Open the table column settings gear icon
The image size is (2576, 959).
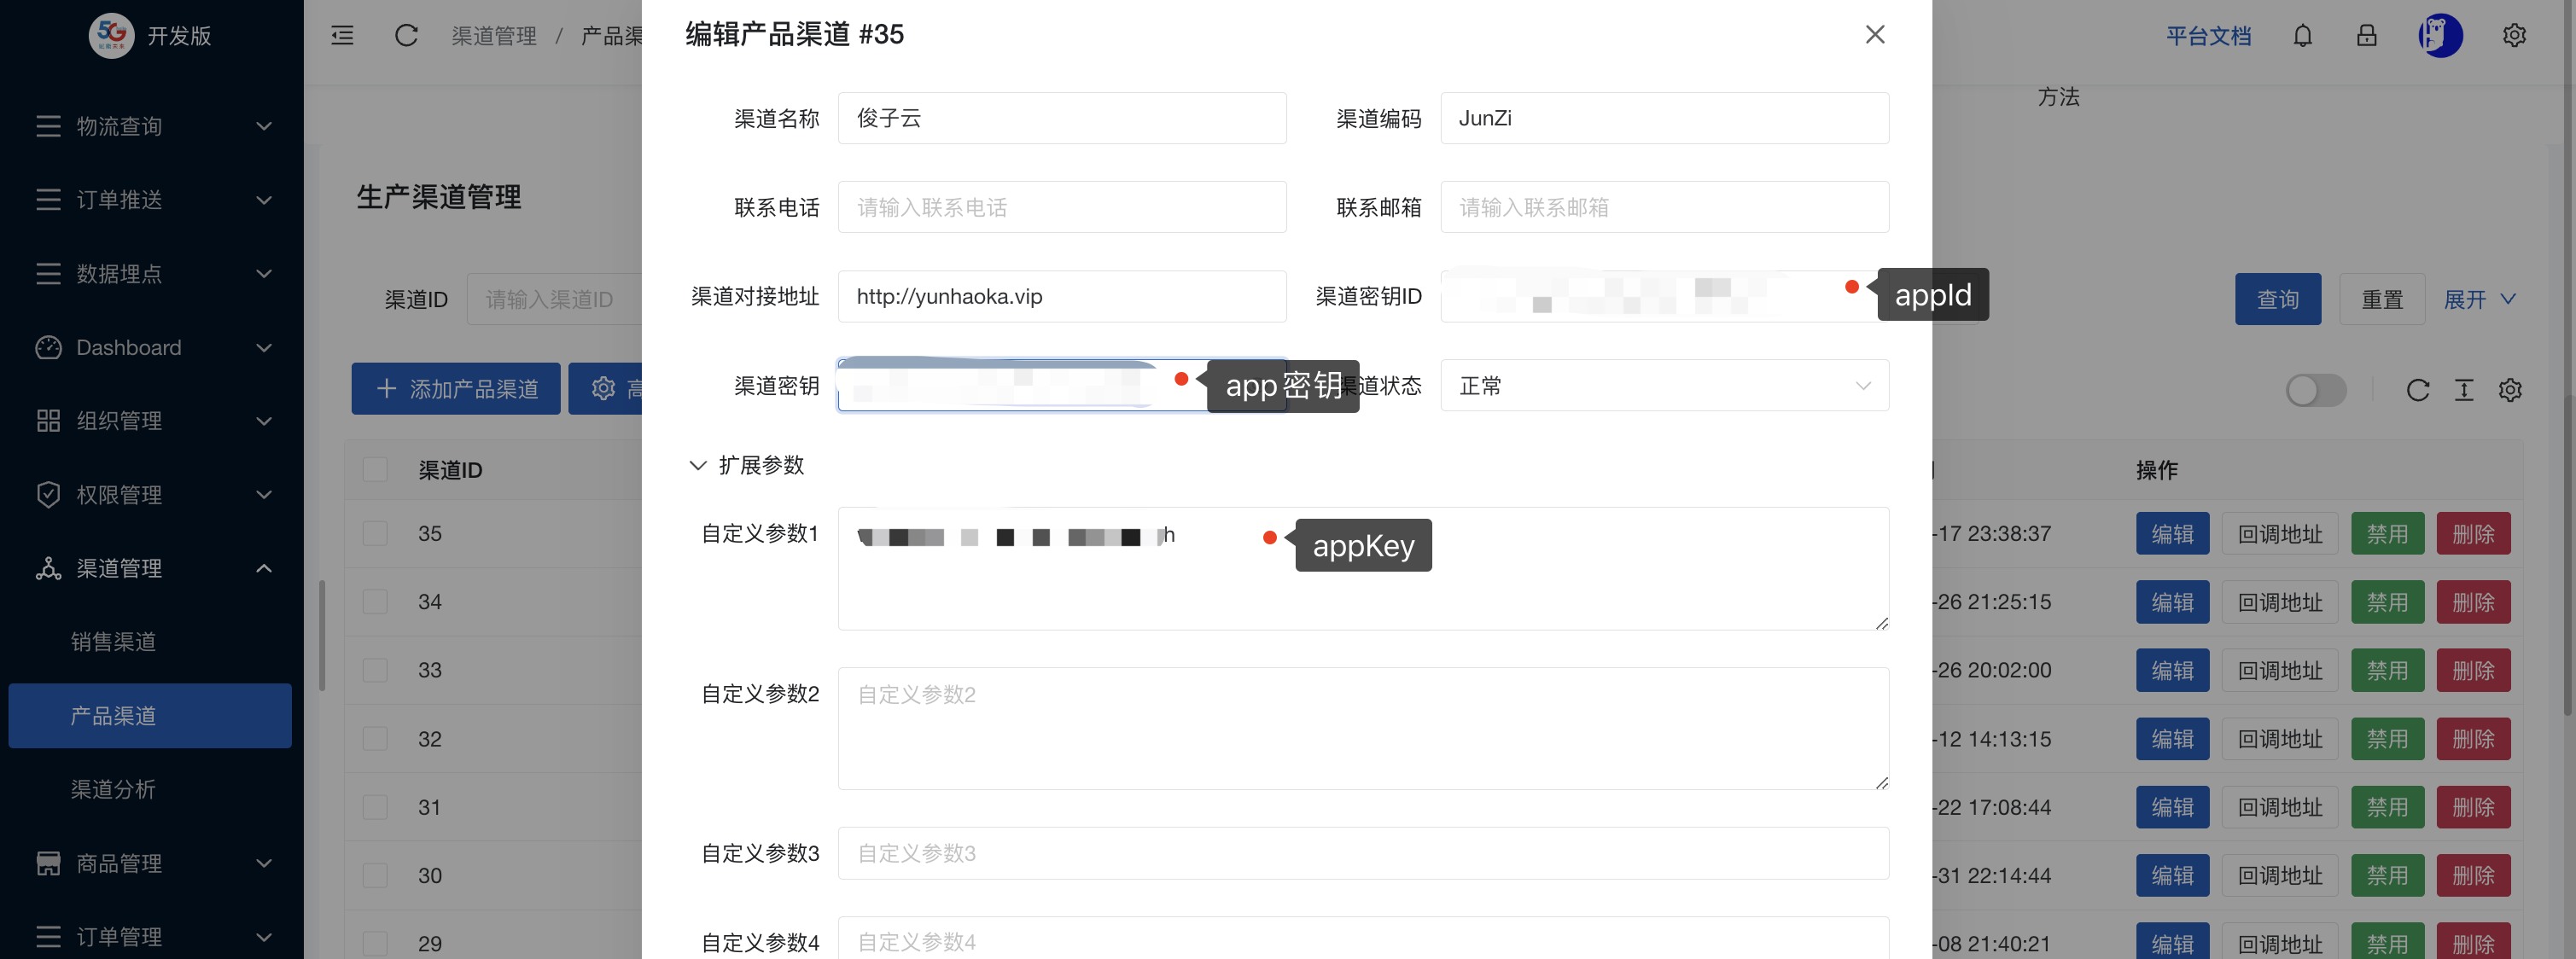pos(2511,391)
